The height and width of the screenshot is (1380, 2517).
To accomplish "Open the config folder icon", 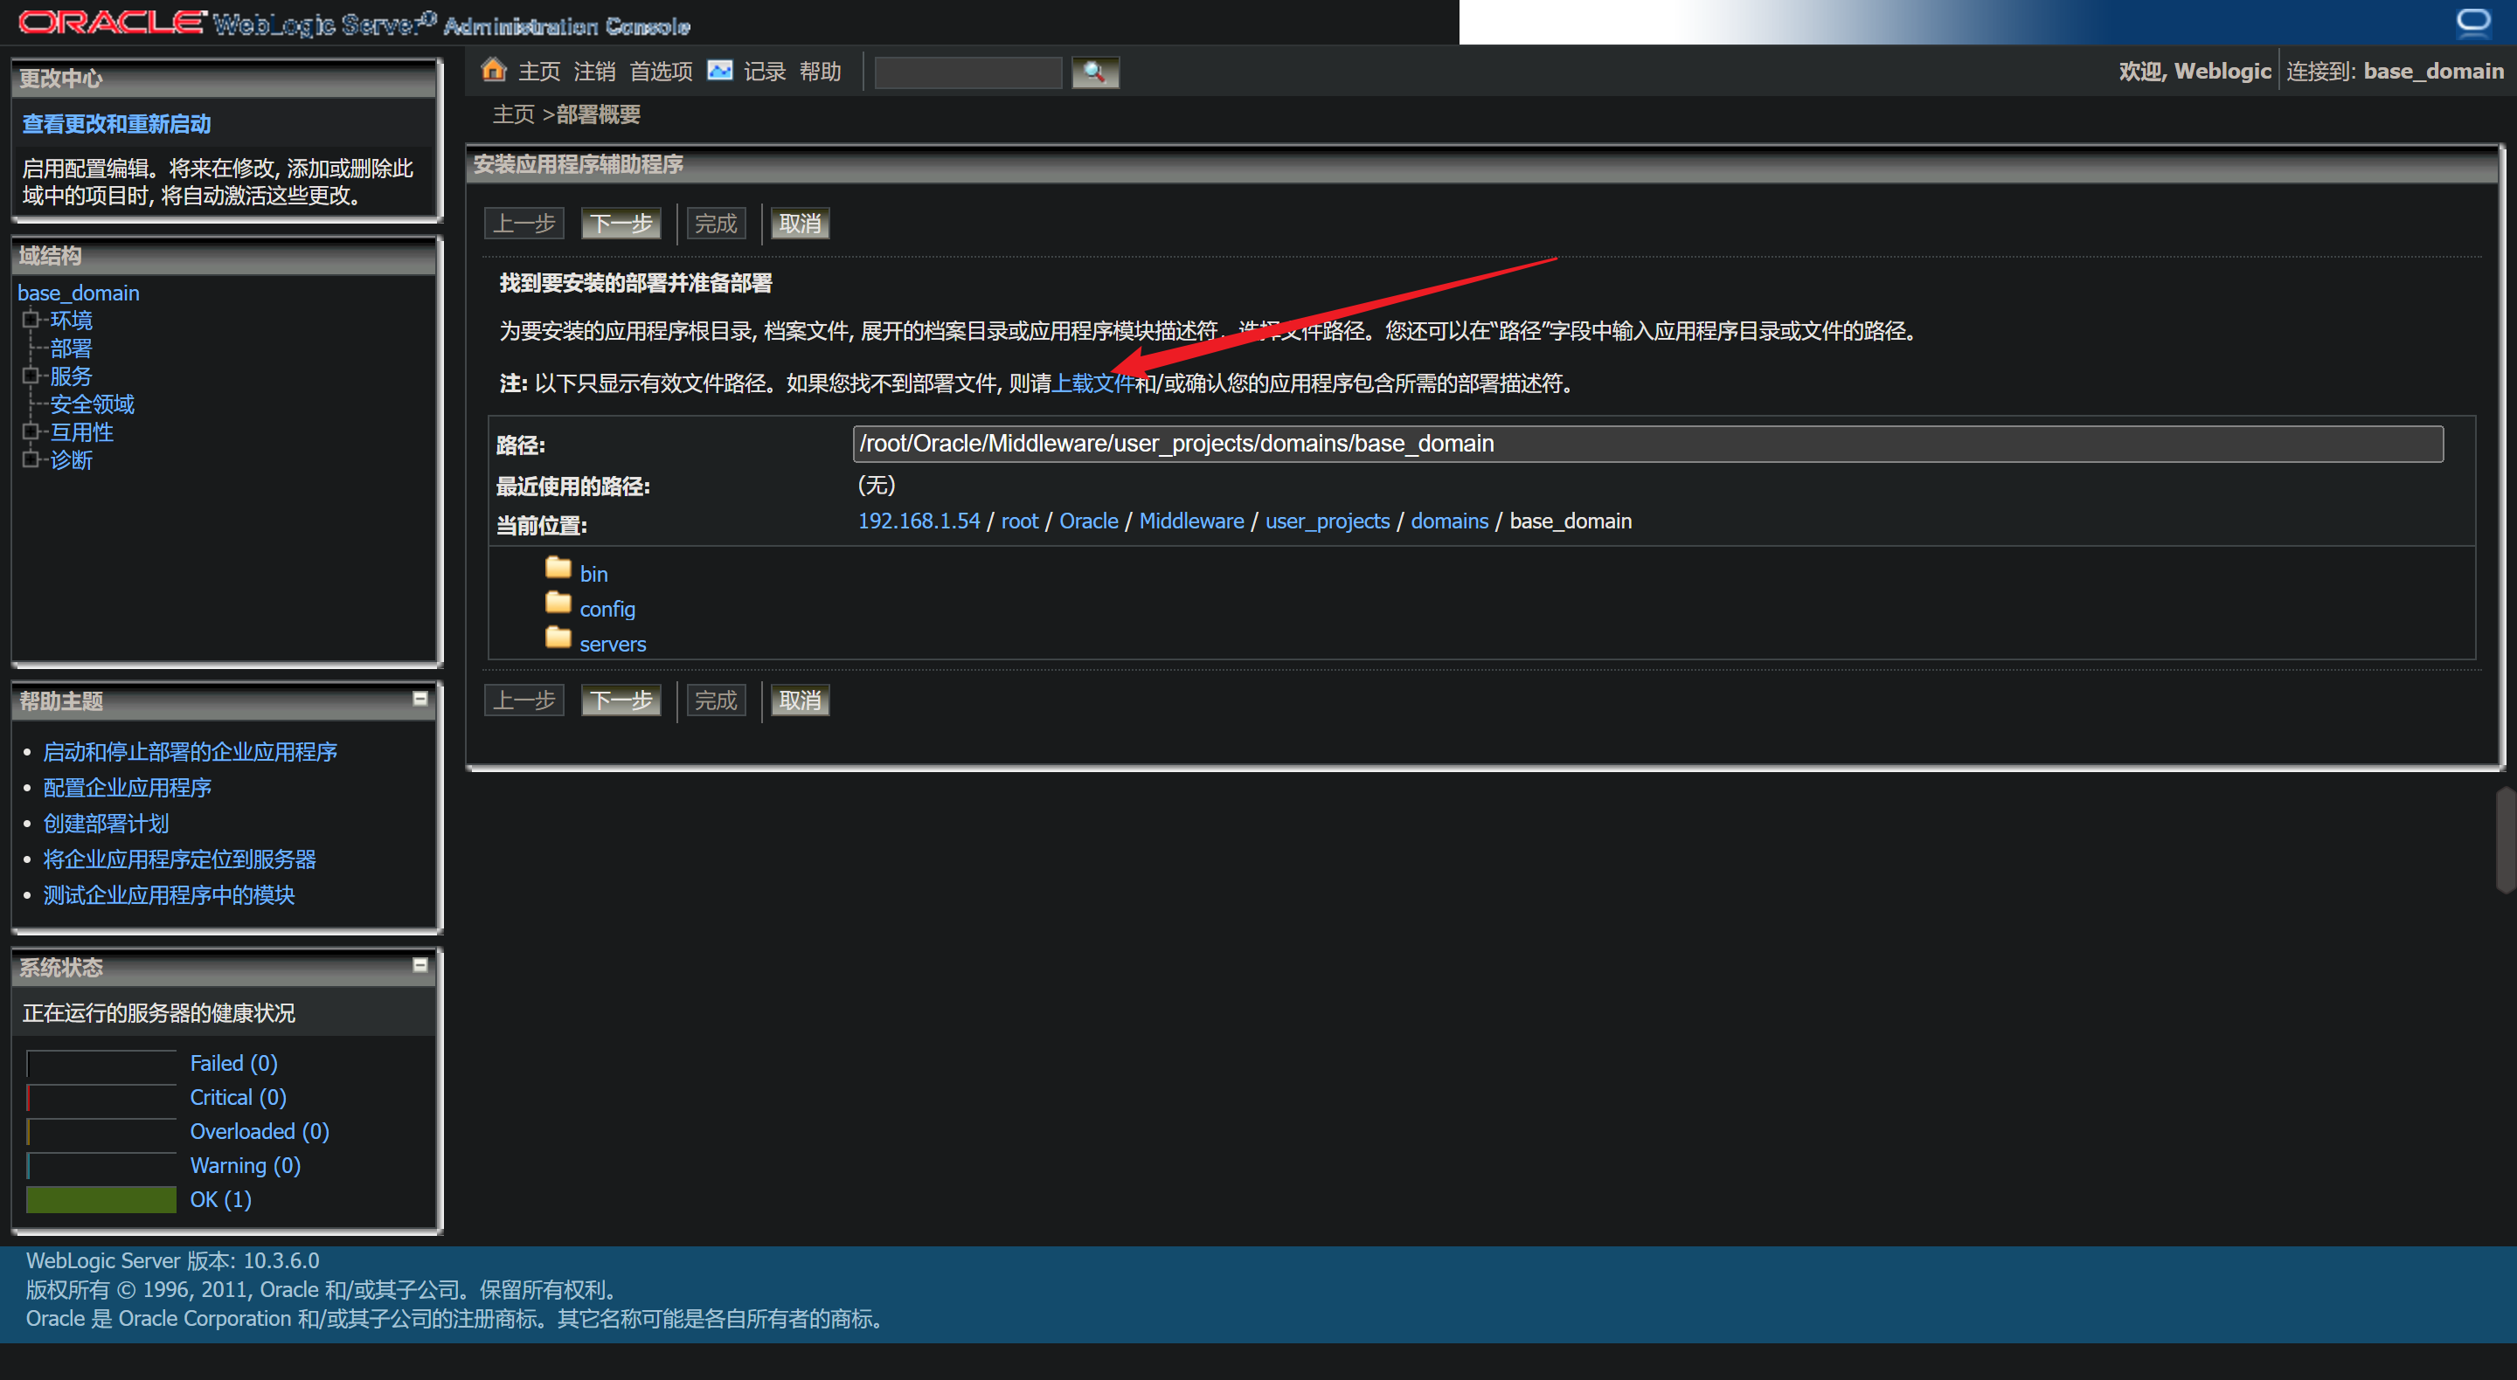I will pyautogui.click(x=558, y=603).
